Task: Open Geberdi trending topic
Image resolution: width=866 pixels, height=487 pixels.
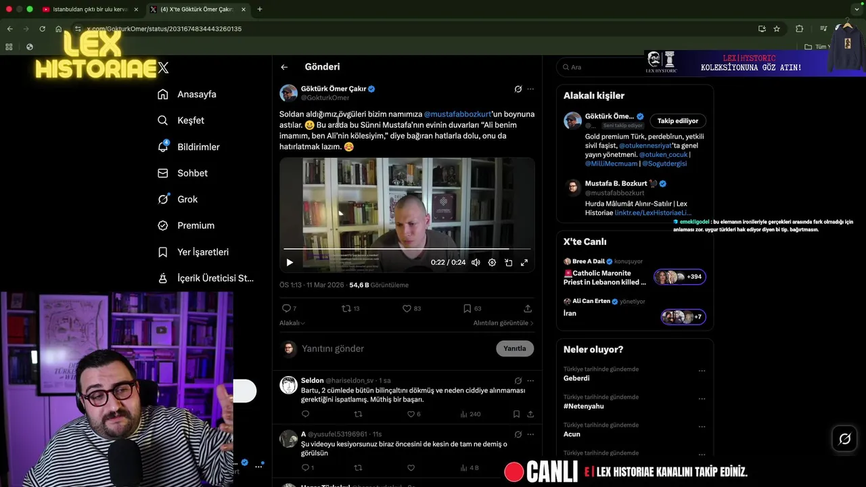Action: coord(576,378)
